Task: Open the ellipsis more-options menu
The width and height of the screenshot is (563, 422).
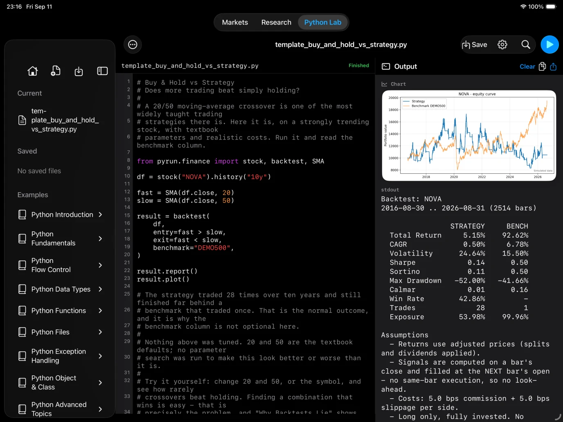Action: pos(133,45)
